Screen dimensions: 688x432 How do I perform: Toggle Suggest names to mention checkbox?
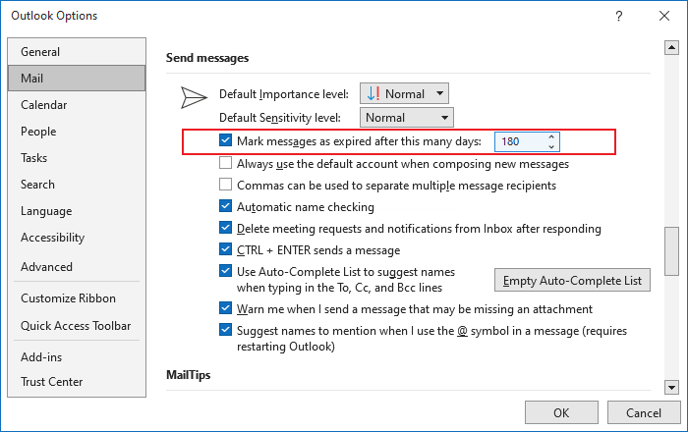pyautogui.click(x=225, y=330)
